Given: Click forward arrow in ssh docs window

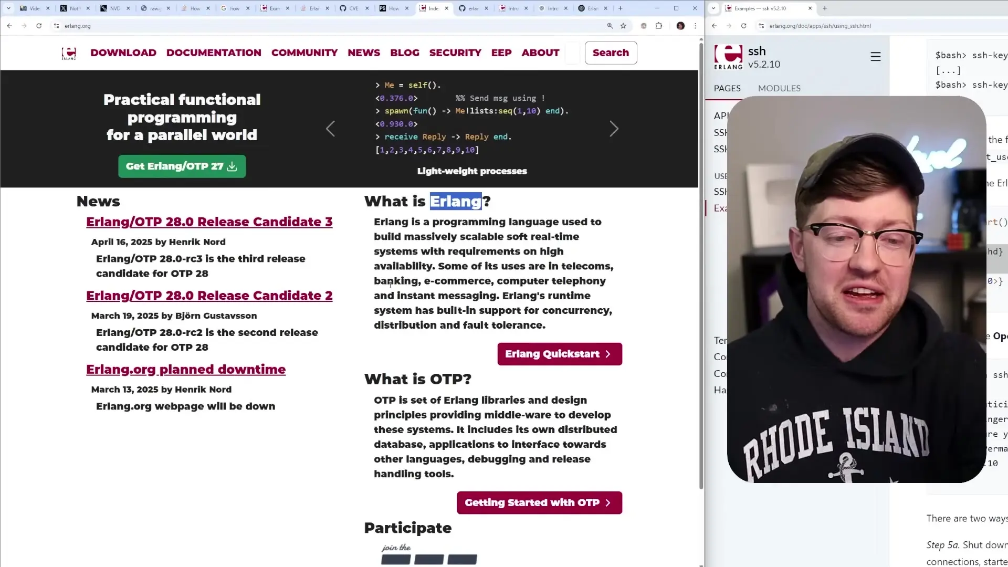Looking at the screenshot, I should [x=729, y=26].
